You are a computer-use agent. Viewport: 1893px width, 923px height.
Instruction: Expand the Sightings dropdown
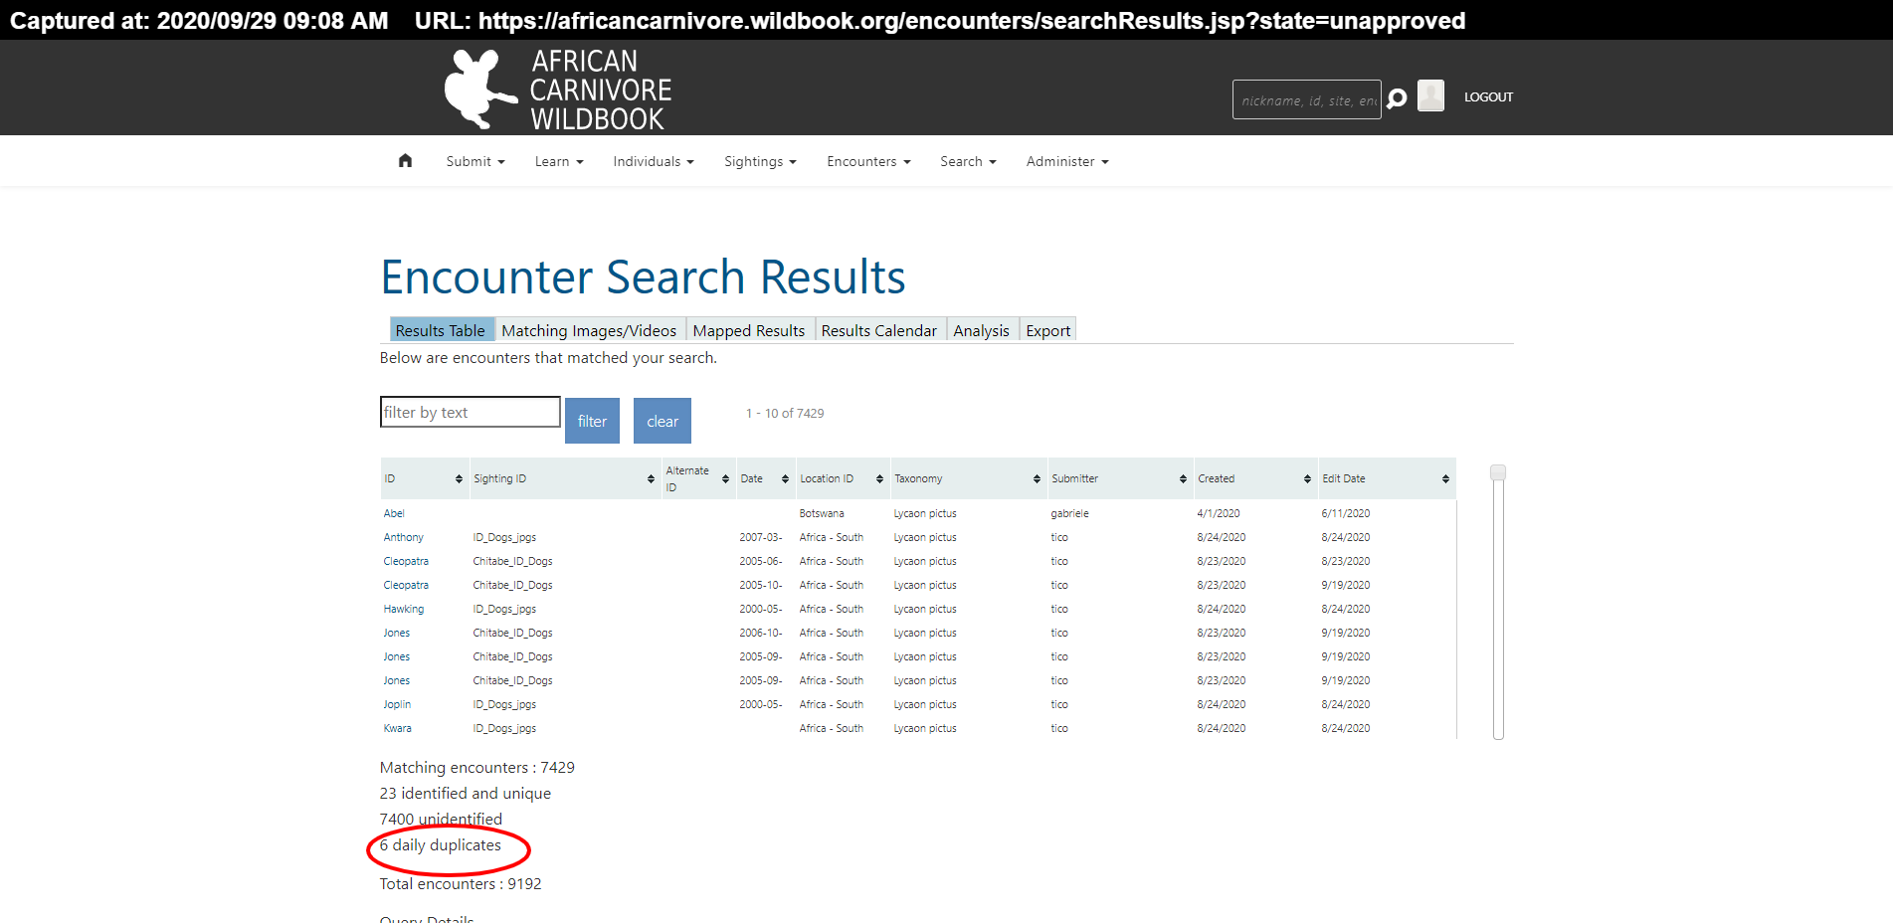pos(759,160)
